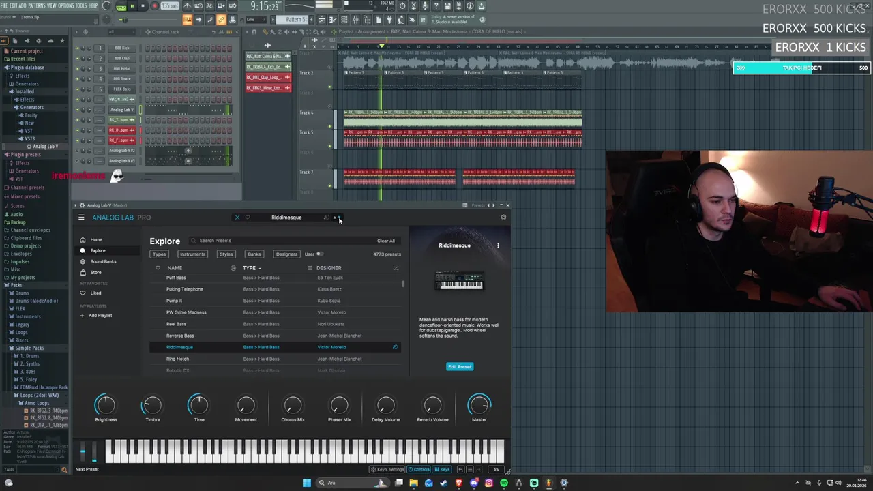The width and height of the screenshot is (873, 491).
Task: Click Edit Preset button
Action: 460,367
